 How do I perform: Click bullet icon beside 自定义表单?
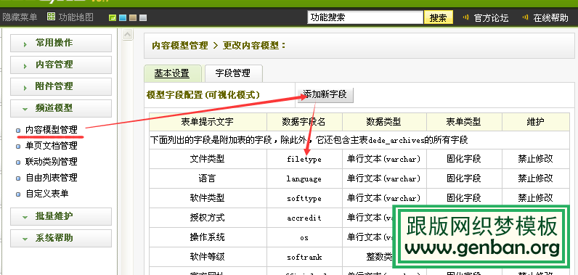pos(18,194)
